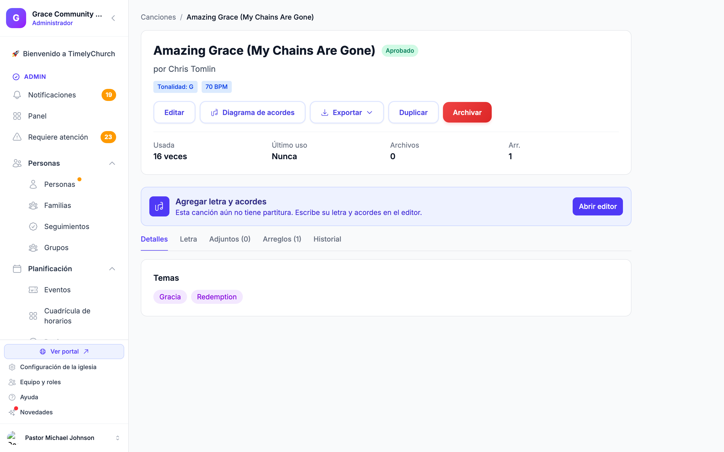Click the red Archivar button
The width and height of the screenshot is (724, 452).
tap(467, 112)
